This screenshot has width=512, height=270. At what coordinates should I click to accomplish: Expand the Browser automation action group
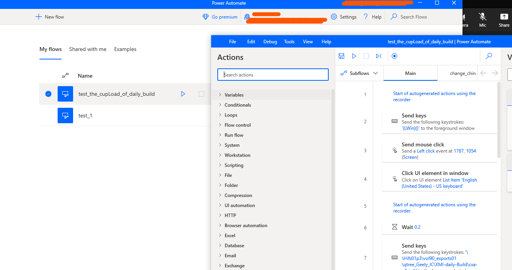pos(220,226)
